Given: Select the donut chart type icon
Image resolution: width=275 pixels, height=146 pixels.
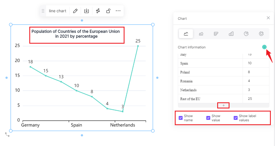Looking at the screenshot, I should (261, 34).
